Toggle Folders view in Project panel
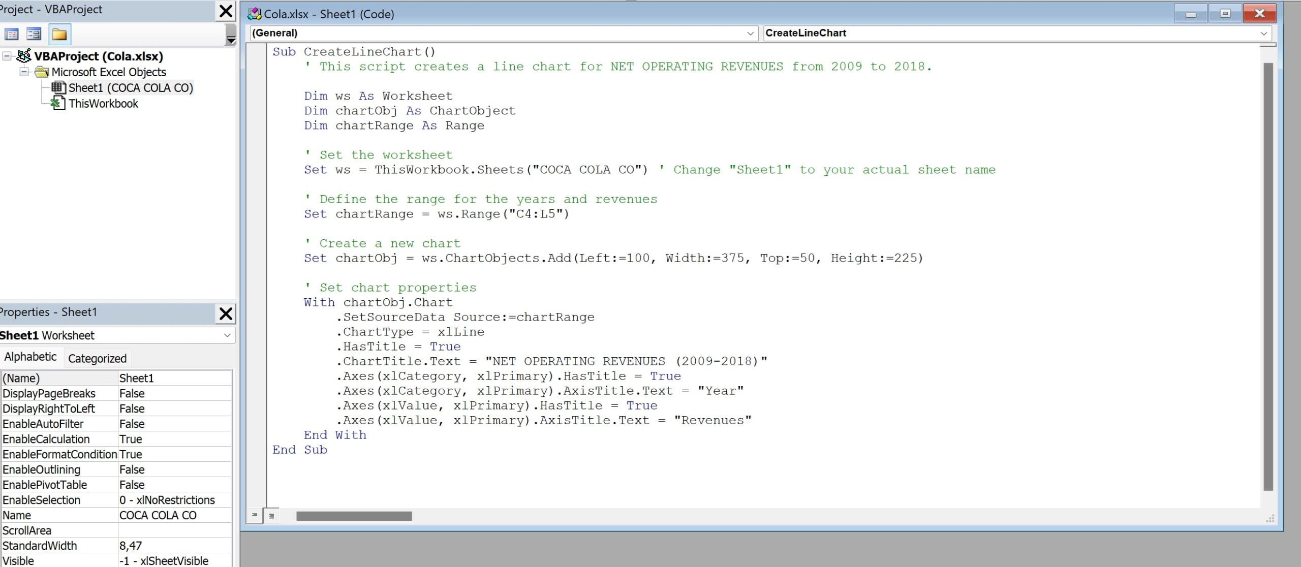The height and width of the screenshot is (567, 1301). 59,35
